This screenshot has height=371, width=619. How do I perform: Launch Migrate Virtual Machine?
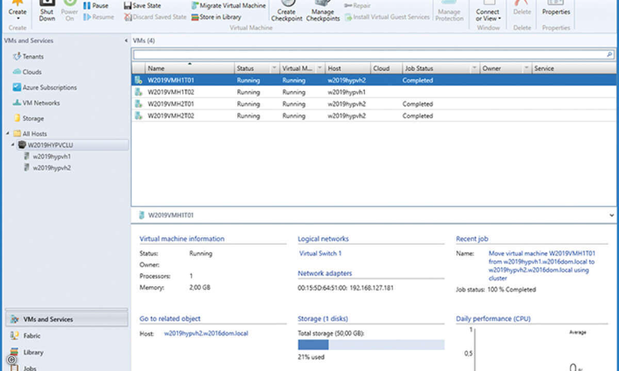tap(229, 6)
